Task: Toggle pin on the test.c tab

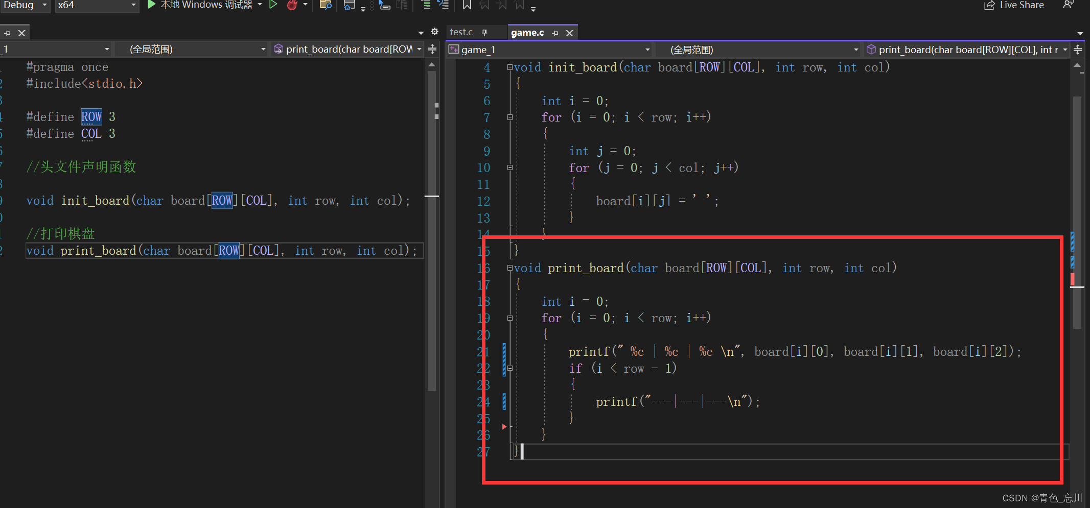Action: pyautogui.click(x=484, y=32)
